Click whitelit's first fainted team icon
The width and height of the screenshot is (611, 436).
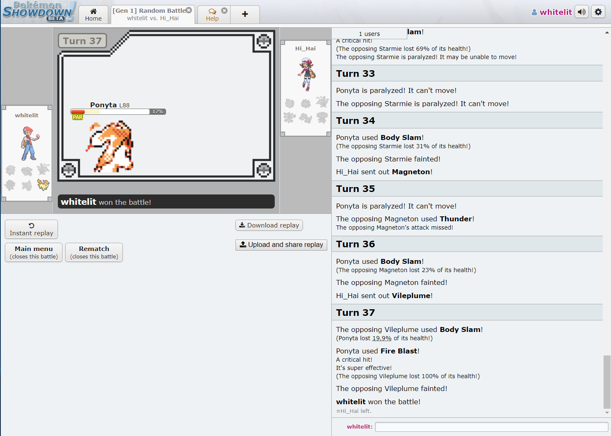(10, 170)
